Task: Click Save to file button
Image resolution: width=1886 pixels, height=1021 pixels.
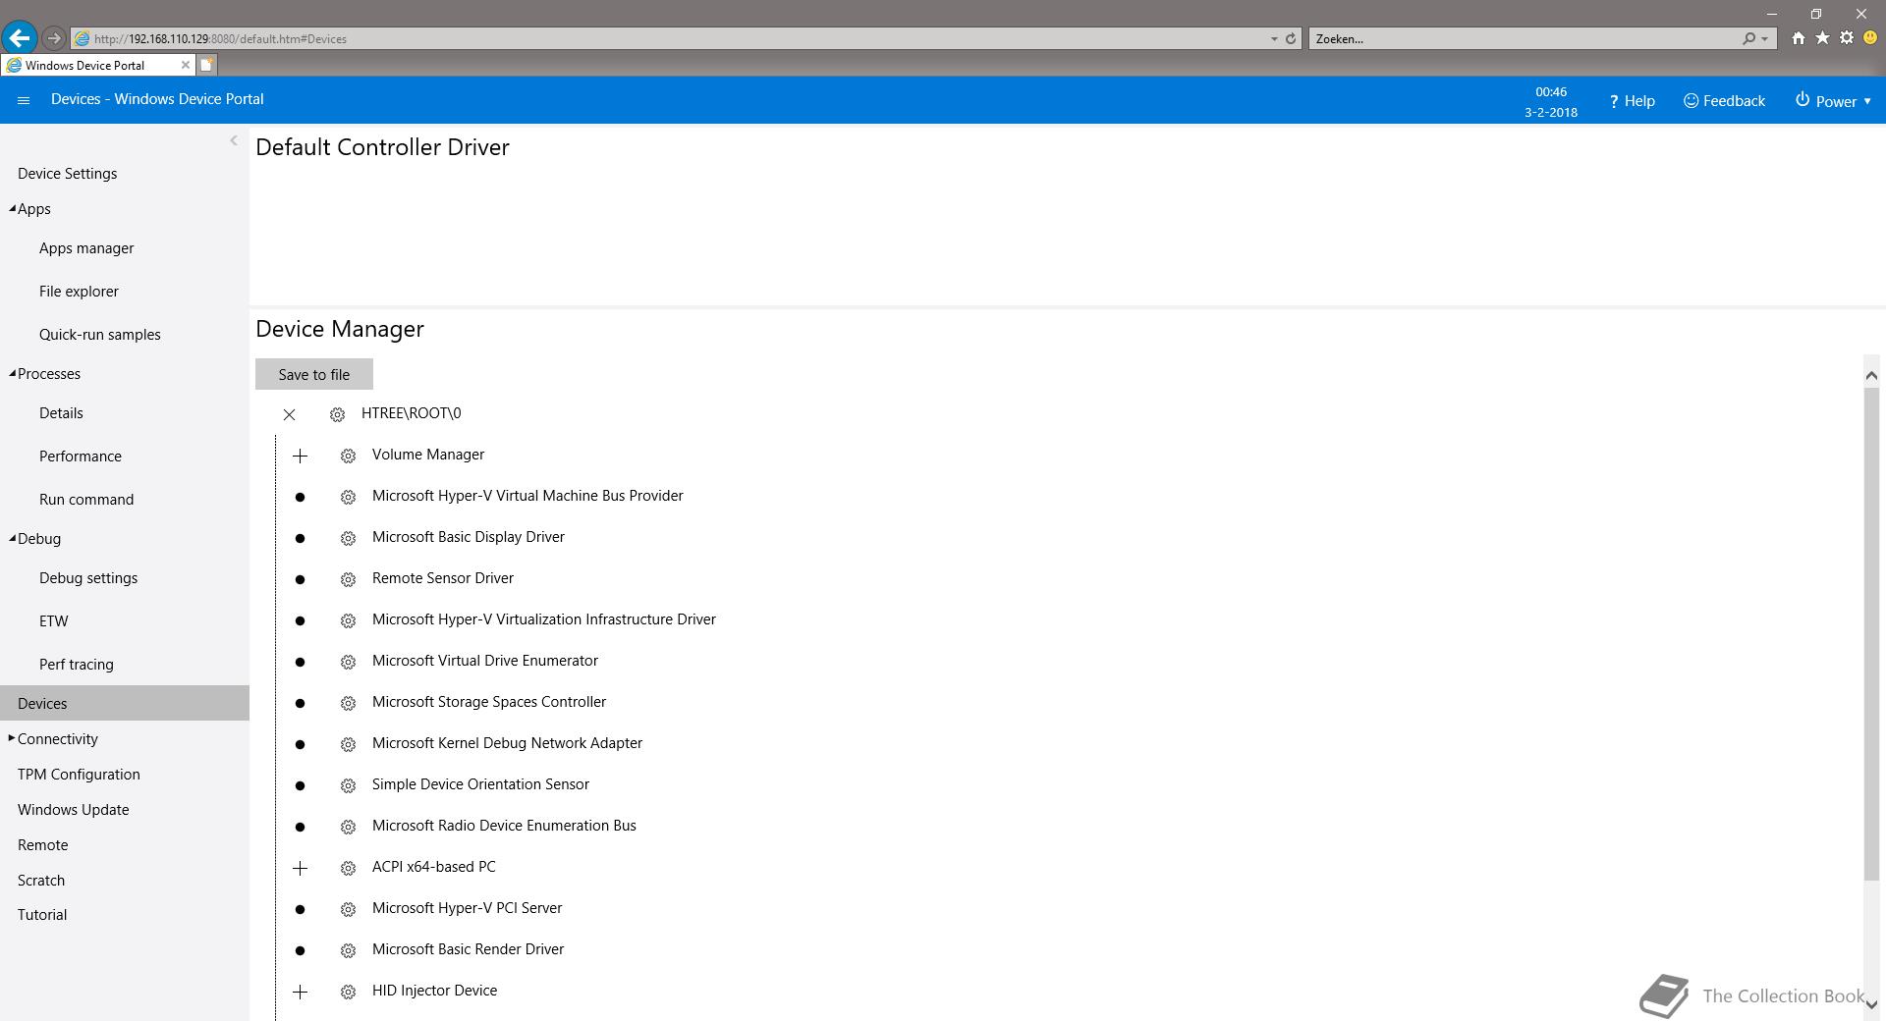Action: (314, 374)
